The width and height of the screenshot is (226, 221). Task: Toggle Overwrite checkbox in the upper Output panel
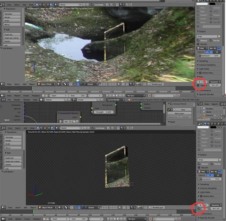(x=198, y=41)
